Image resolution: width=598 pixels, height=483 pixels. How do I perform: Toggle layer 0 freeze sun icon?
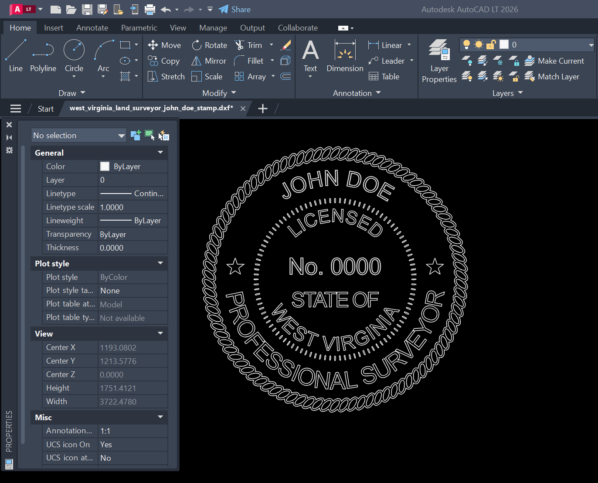tap(479, 44)
